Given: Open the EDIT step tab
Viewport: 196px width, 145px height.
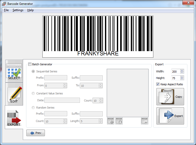Looking at the screenshot, I should (x=14, y=94).
